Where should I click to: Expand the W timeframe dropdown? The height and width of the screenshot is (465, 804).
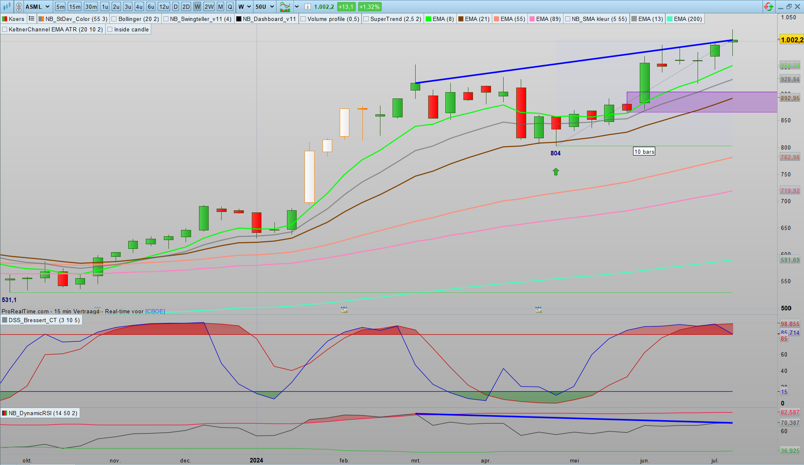point(249,7)
